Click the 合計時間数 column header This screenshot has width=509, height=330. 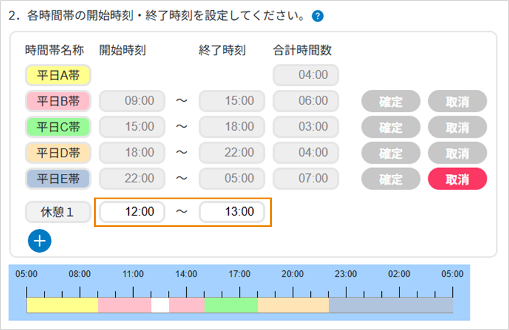[302, 50]
